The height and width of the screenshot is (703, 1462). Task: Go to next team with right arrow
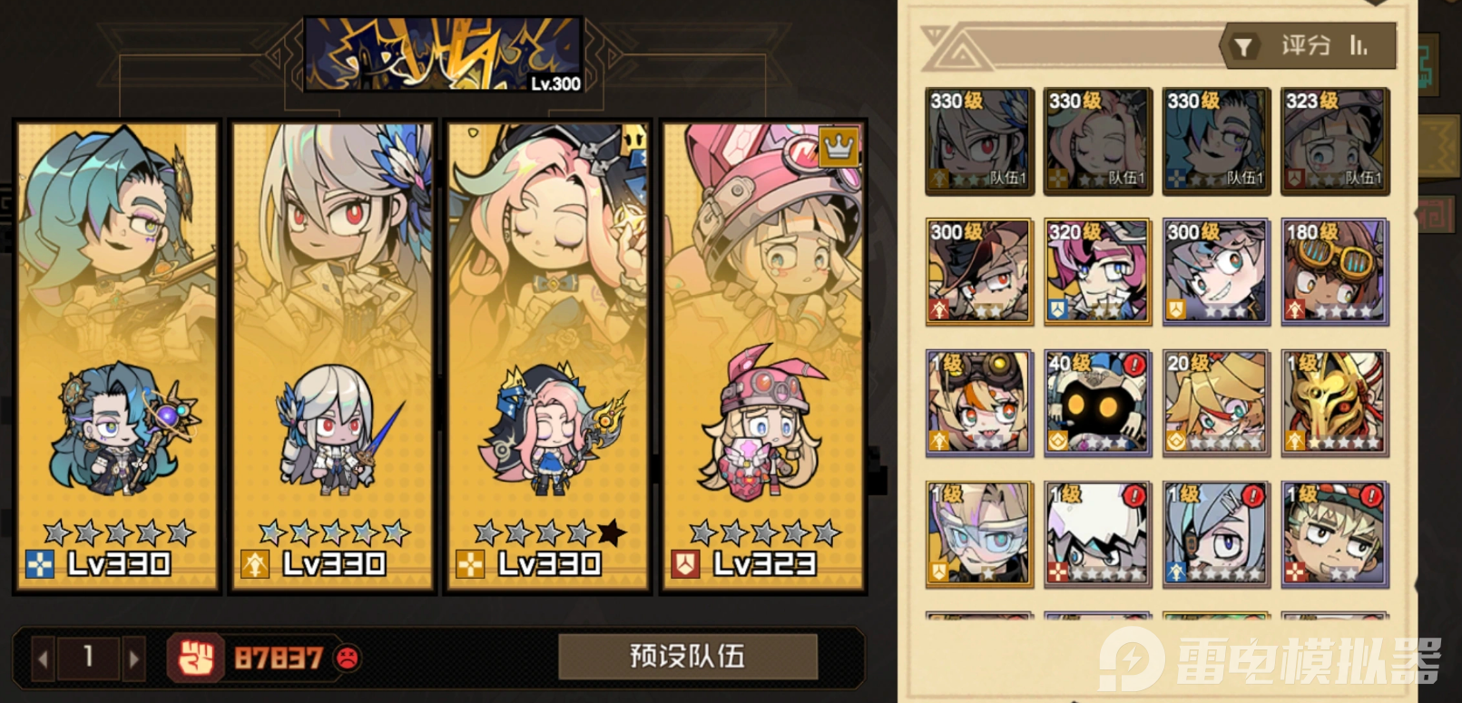133,658
